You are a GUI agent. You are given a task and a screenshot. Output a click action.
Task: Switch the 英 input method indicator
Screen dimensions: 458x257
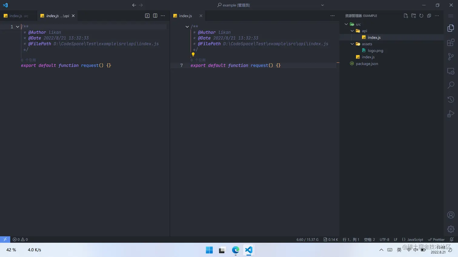coord(399,250)
